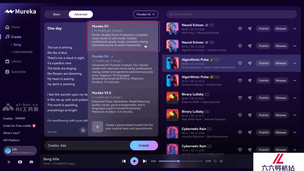Open the X social link icon
The width and height of the screenshot is (304, 171).
click(x=9, y=162)
